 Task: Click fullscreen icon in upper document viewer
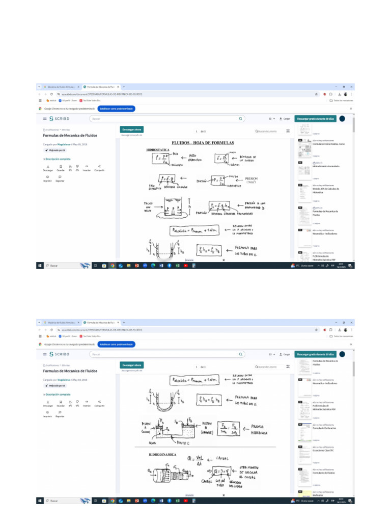(x=288, y=131)
